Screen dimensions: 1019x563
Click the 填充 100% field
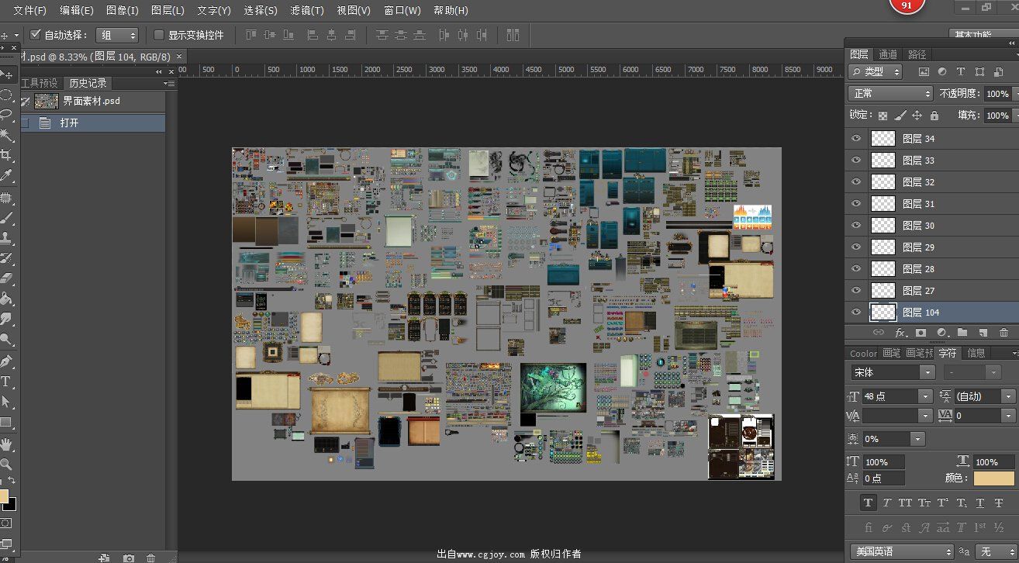997,115
